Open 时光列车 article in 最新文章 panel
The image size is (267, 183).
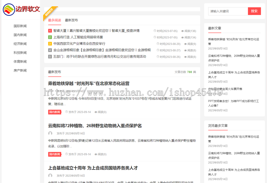coord(233,41)
